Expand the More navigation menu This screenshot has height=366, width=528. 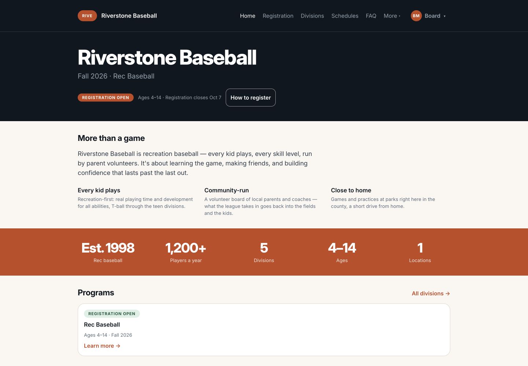click(392, 16)
